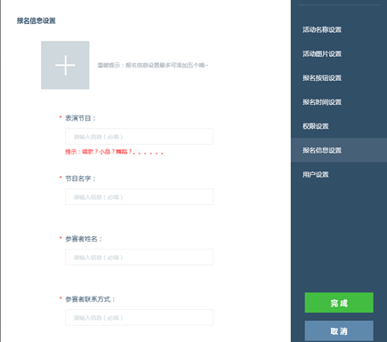Click the 参赛者姓名 field label

[x=84, y=239]
